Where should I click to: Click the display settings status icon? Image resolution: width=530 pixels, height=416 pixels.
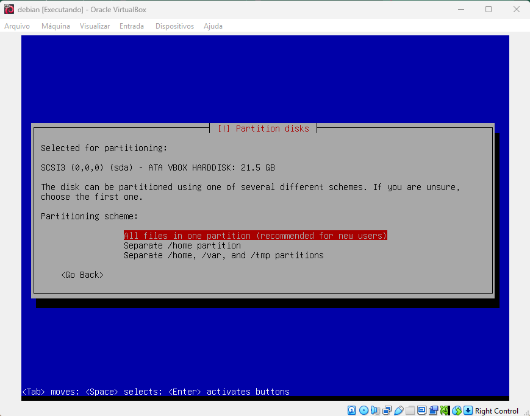click(422, 411)
